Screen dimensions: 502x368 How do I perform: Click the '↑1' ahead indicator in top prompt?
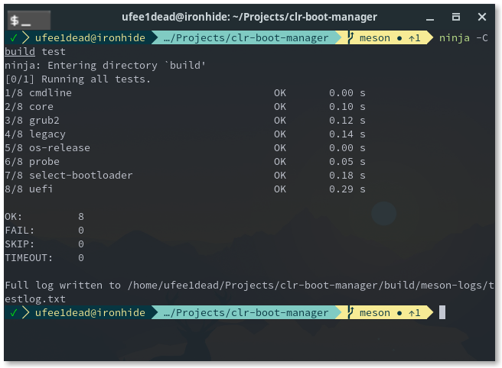415,38
